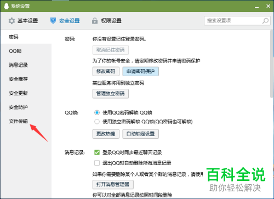Click the lock icon for 权限设置
Screen dimensions: 274x199
(x=95, y=21)
